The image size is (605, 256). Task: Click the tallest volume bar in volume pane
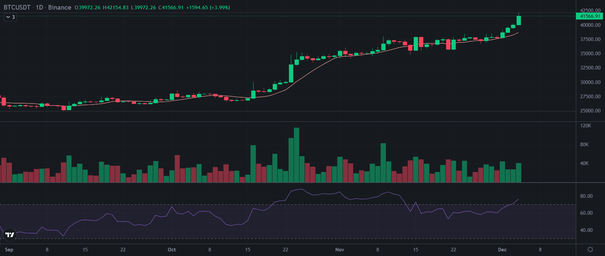(297, 155)
